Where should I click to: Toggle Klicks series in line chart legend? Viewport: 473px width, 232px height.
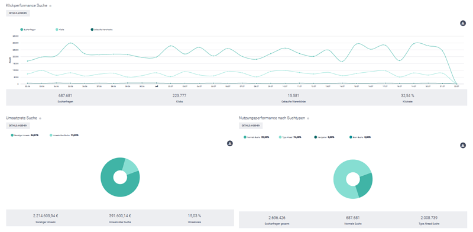[x=60, y=30]
